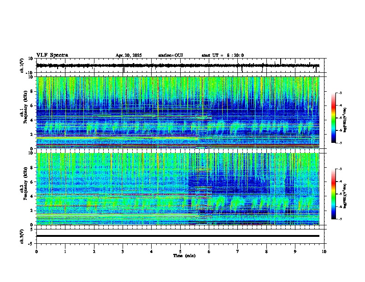The height and width of the screenshot is (282, 365).
Task: Click the ch.1 voltage waveform trace panel
Action: (181, 65)
